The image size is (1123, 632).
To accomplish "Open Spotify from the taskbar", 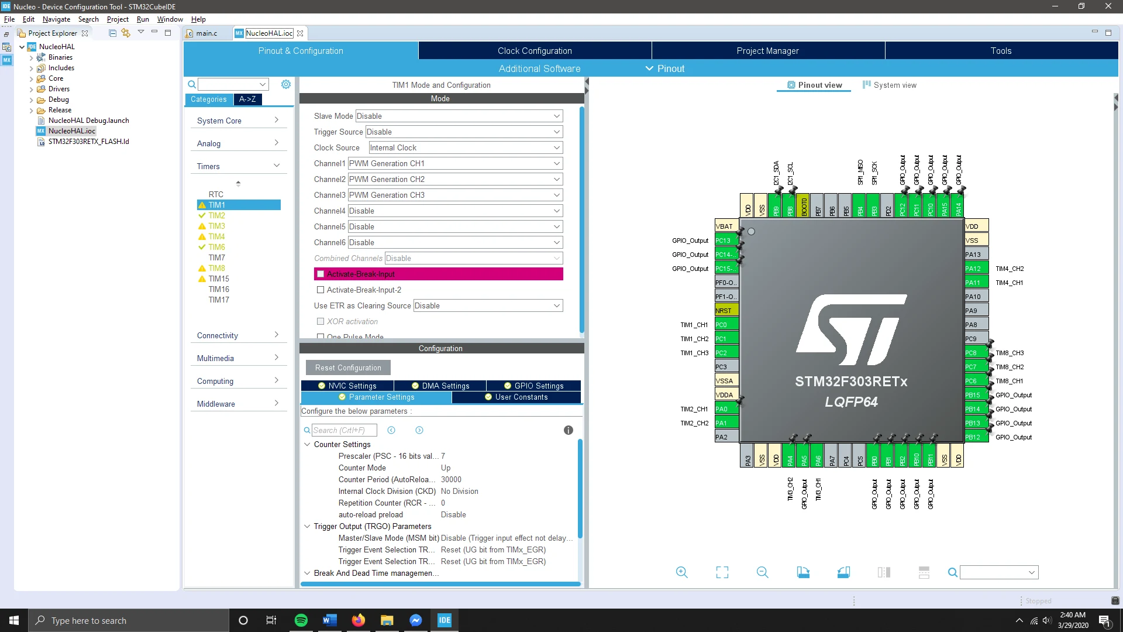I will tap(301, 620).
